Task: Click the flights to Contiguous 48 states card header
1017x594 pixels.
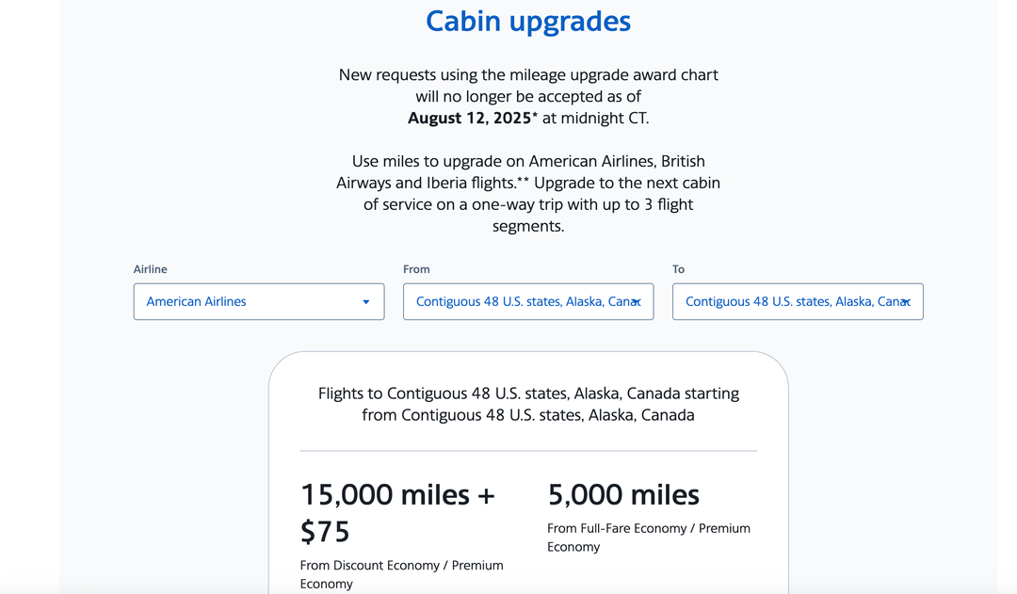Action: coord(527,404)
